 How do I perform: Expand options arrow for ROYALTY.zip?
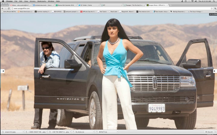pyautogui.click(x=117, y=132)
